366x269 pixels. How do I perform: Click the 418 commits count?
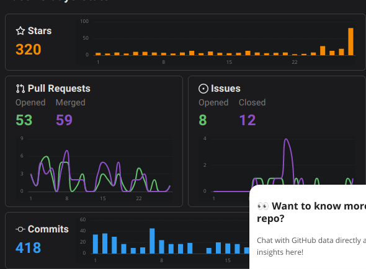[x=29, y=248]
